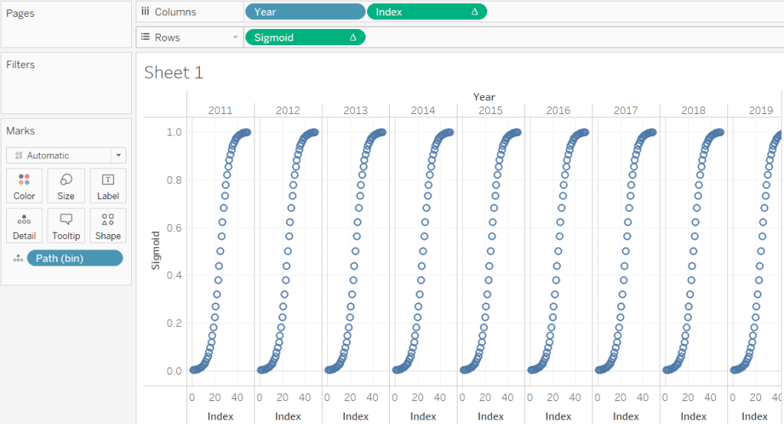This screenshot has height=424, width=784.
Task: Open the Automatic mark type dropdown
Action: pyautogui.click(x=66, y=155)
